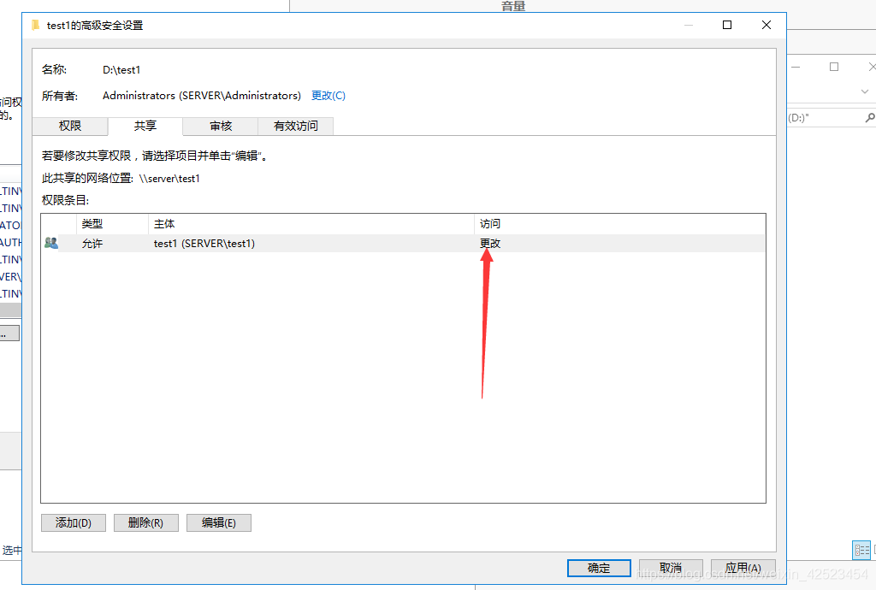876x590 pixels.
Task: Open the 审核 tab
Action: pyautogui.click(x=221, y=126)
